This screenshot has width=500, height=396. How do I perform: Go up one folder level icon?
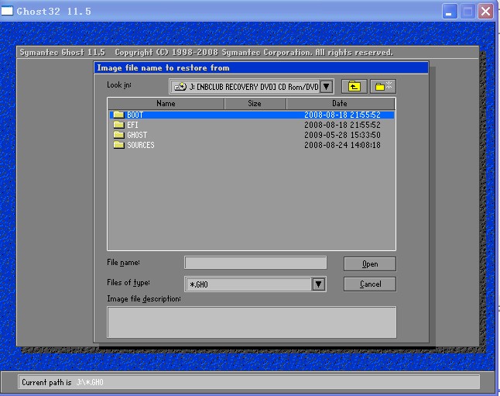click(x=354, y=87)
